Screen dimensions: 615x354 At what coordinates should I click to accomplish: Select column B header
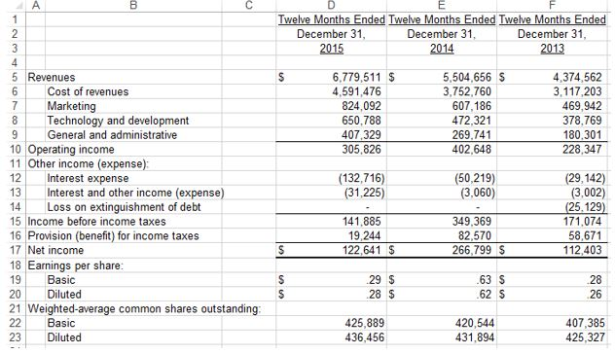(x=133, y=6)
